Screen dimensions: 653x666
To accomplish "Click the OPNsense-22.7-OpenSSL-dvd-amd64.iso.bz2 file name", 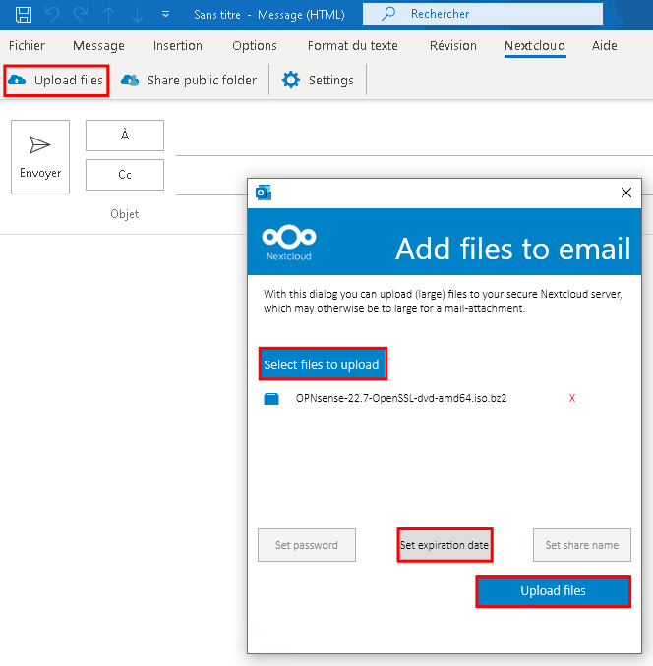I will pos(401,398).
